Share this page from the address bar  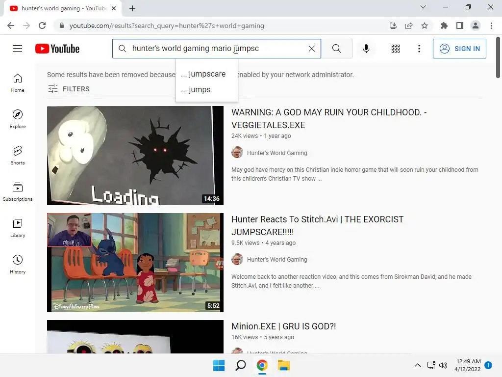(409, 26)
